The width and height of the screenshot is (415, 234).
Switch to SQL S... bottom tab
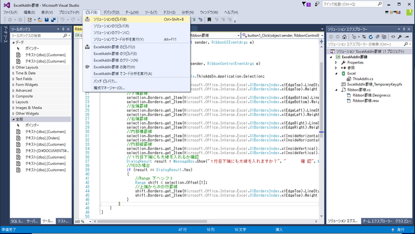click(17, 221)
